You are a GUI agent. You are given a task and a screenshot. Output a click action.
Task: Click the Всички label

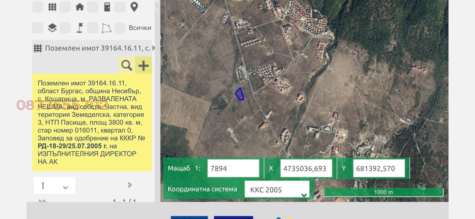(140, 28)
